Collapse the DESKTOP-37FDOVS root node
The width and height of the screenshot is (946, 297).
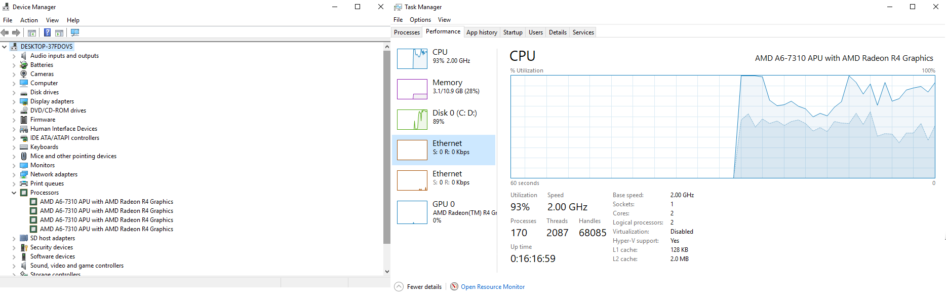(5, 47)
